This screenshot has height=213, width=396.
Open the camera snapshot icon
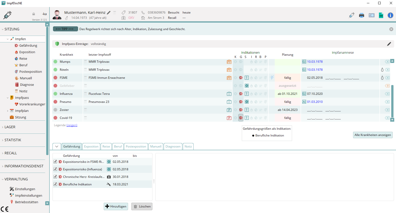(x=372, y=15)
